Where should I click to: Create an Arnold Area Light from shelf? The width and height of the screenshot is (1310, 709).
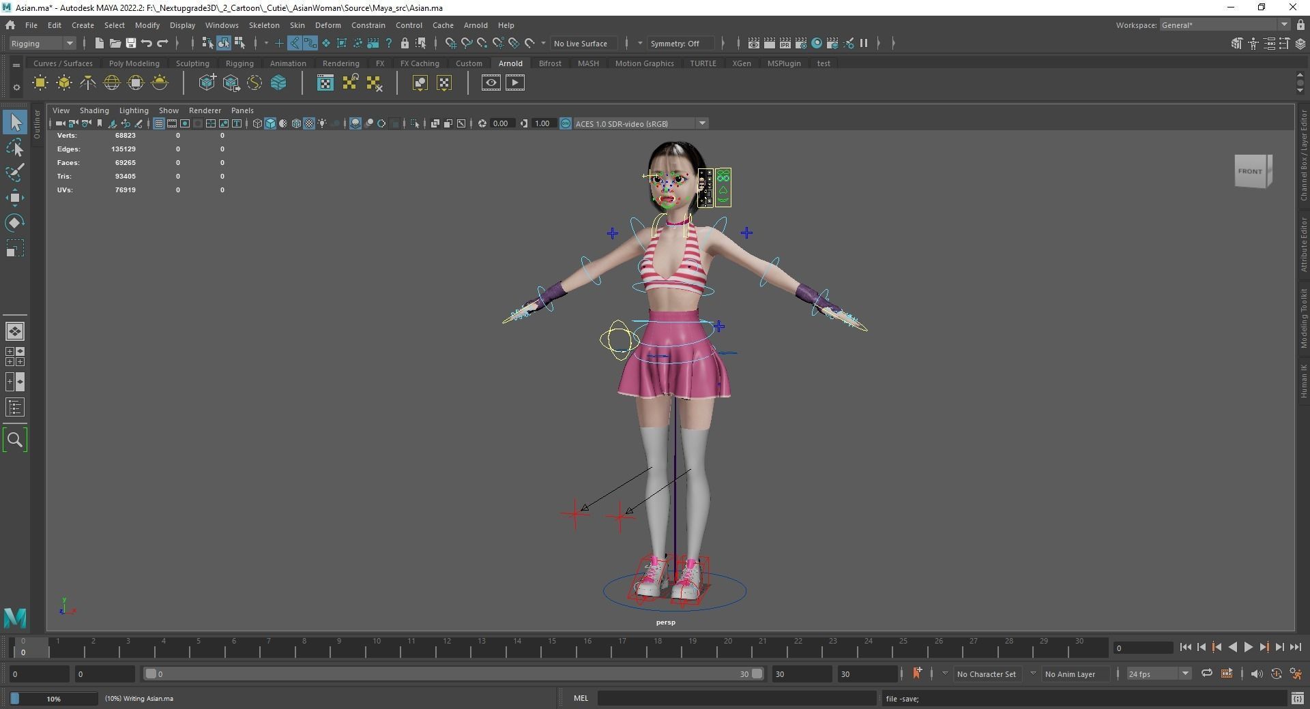[40, 83]
